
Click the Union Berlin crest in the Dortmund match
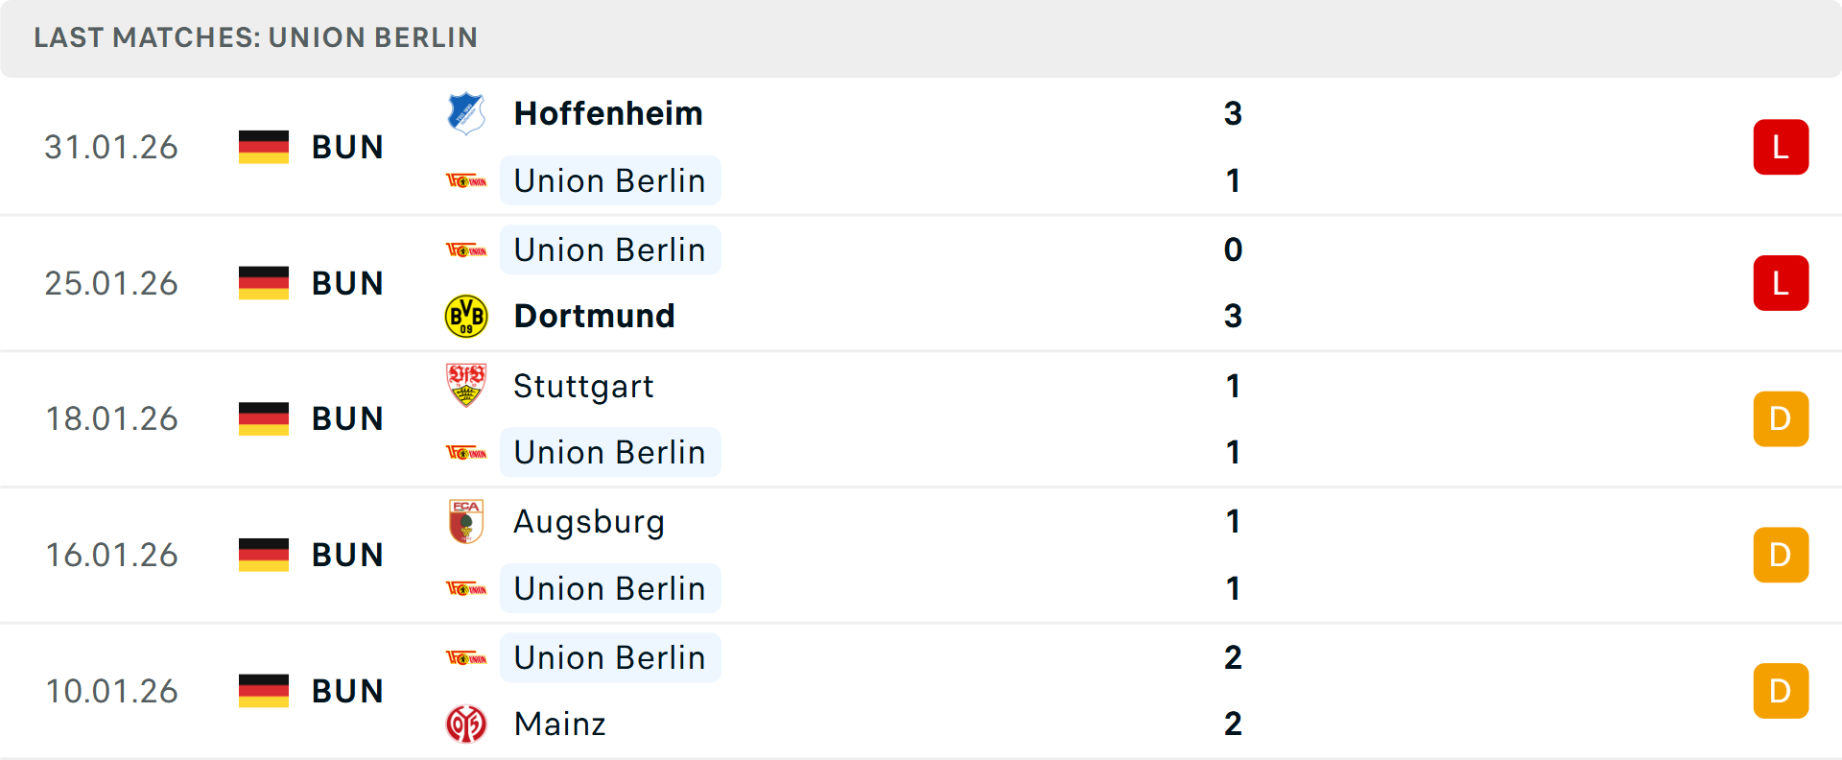[466, 249]
